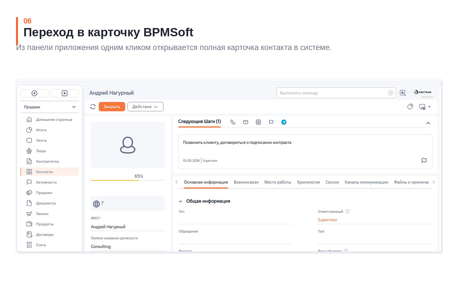This screenshot has width=457, height=286.
Task: Click the ФИО field Андрей Нагурный
Action: coord(128,227)
